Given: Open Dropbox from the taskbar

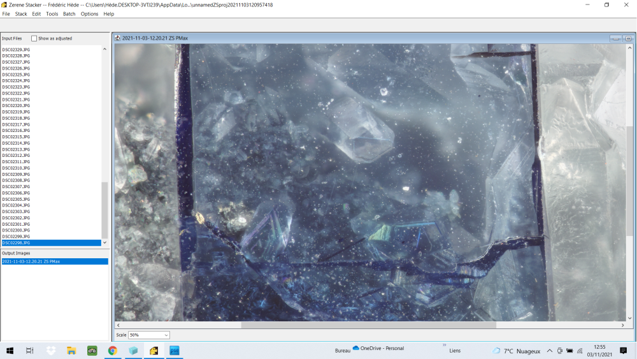Looking at the screenshot, I should click(x=51, y=351).
